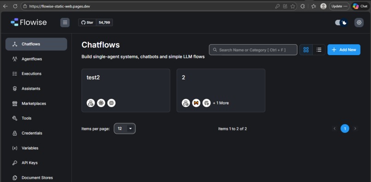
Task: Focus the Search Name or Category field
Action: point(253,50)
